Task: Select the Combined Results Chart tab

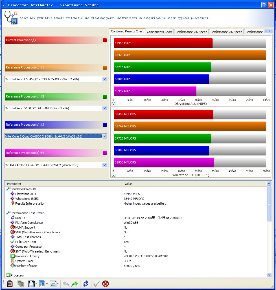Action: click(127, 31)
